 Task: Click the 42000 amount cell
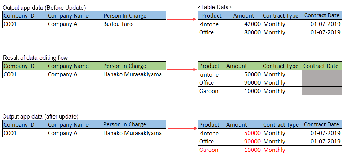[243, 24]
